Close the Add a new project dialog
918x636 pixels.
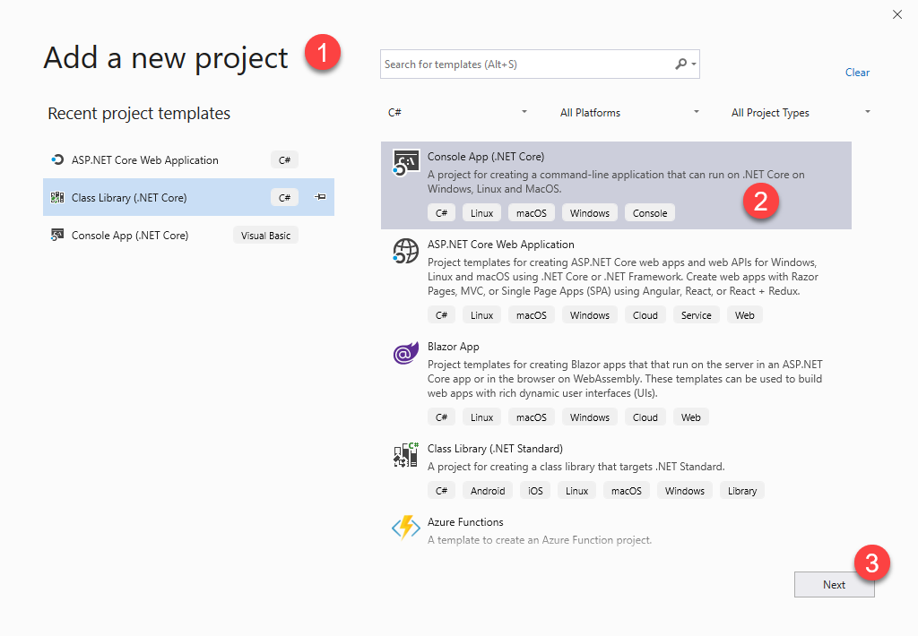click(896, 14)
